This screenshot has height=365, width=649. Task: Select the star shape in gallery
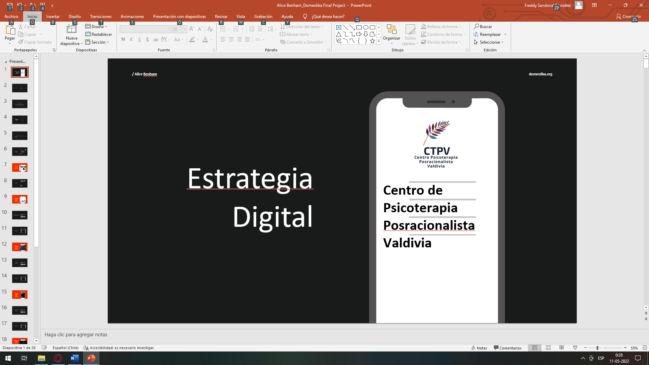372,41
